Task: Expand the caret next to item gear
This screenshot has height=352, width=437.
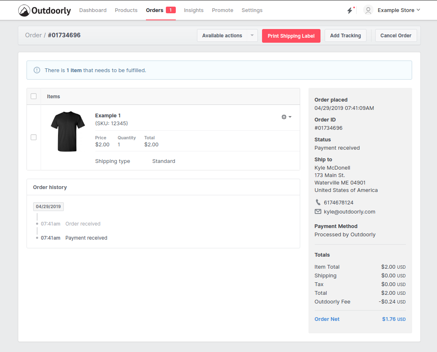Action: 290,117
